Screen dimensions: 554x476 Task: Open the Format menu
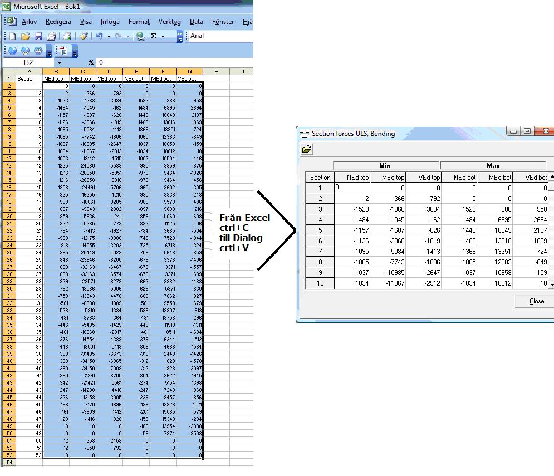pyautogui.click(x=139, y=22)
